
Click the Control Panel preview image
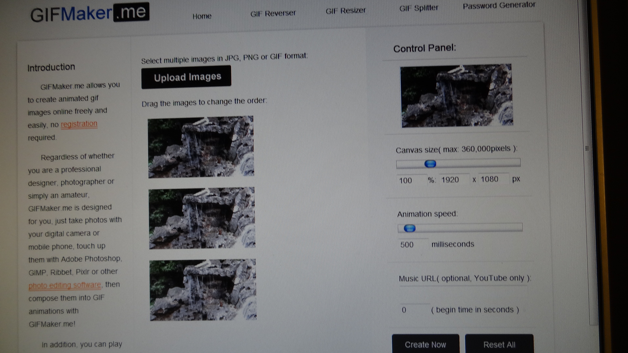point(457,95)
